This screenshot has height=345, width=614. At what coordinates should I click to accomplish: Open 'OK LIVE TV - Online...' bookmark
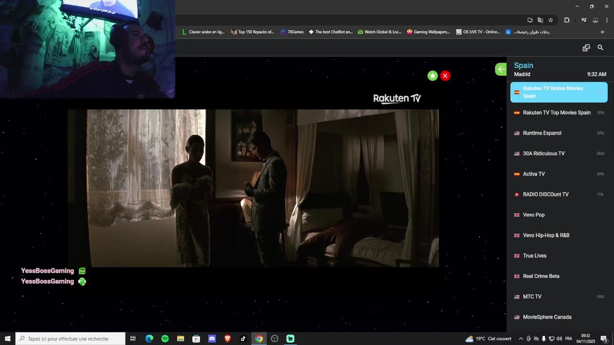coord(478,32)
